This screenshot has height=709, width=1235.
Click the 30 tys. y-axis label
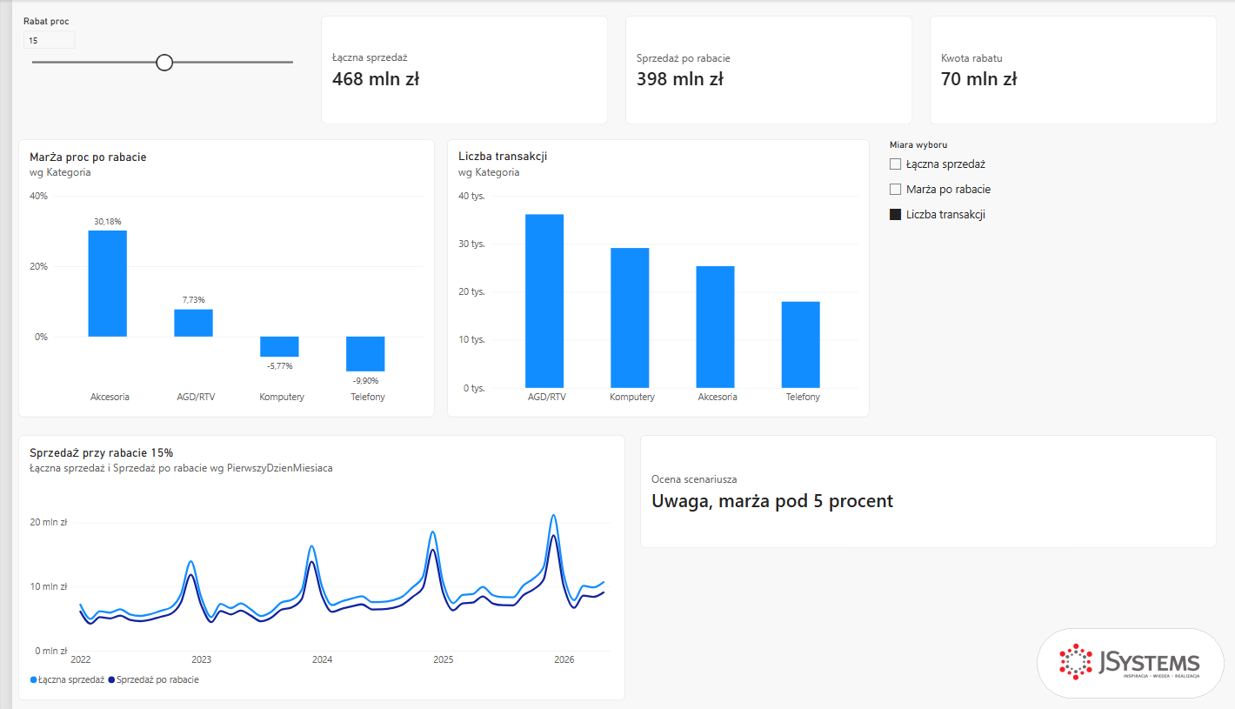[471, 244]
